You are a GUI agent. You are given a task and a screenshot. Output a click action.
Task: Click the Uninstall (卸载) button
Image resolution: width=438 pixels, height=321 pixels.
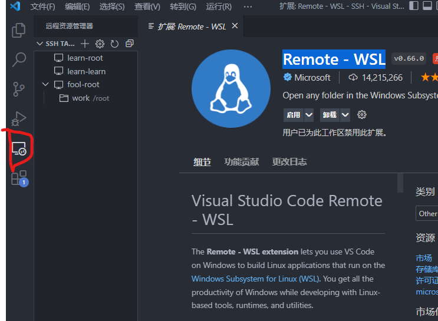[x=330, y=115]
